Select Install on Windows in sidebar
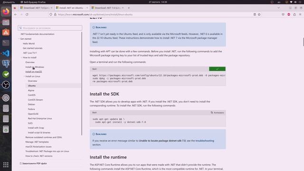The height and width of the screenshot is (171, 304). coord(35,67)
